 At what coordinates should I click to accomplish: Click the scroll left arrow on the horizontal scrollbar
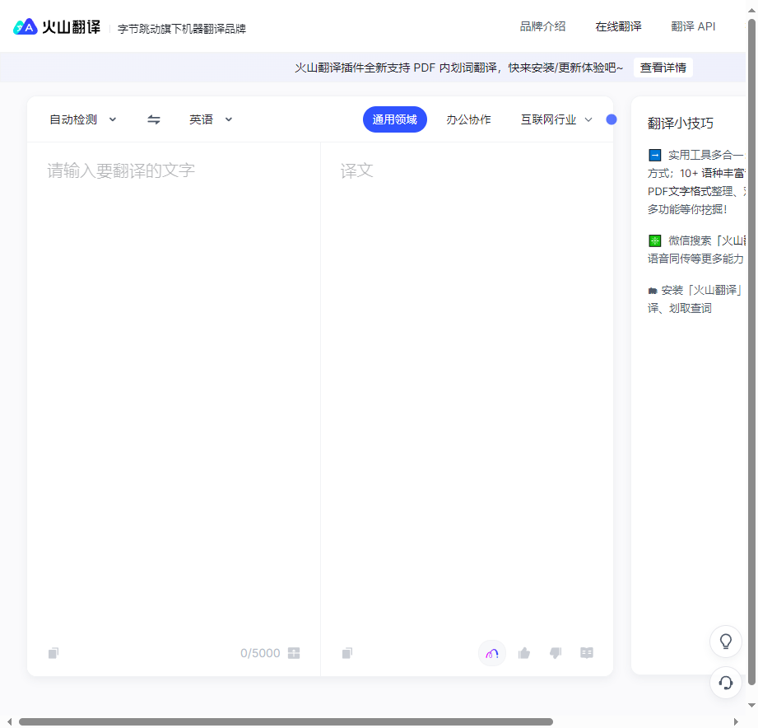[x=9, y=721]
